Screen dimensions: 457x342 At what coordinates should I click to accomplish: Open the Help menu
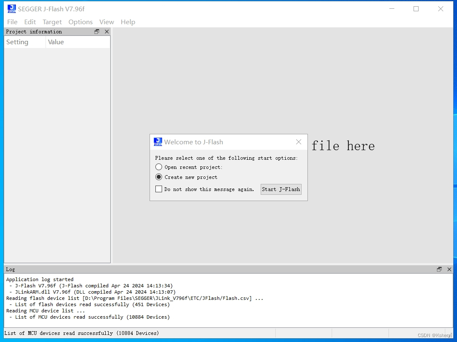coord(128,22)
